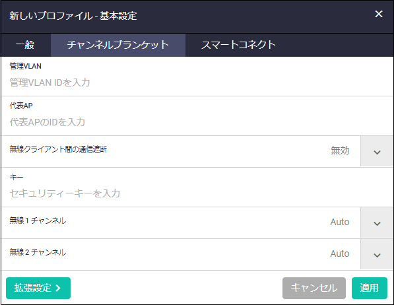This screenshot has height=305, width=394.
Task: Click the Auto value of 無線1チャンネル
Action: [x=340, y=222]
